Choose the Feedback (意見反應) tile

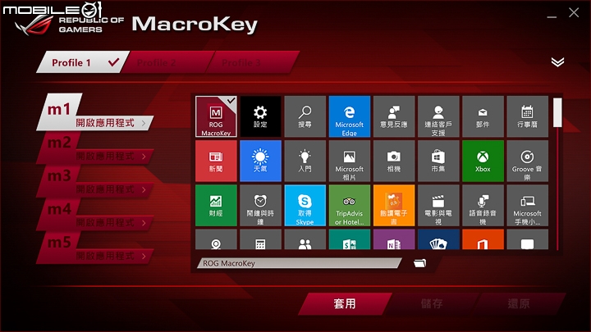pyautogui.click(x=394, y=116)
